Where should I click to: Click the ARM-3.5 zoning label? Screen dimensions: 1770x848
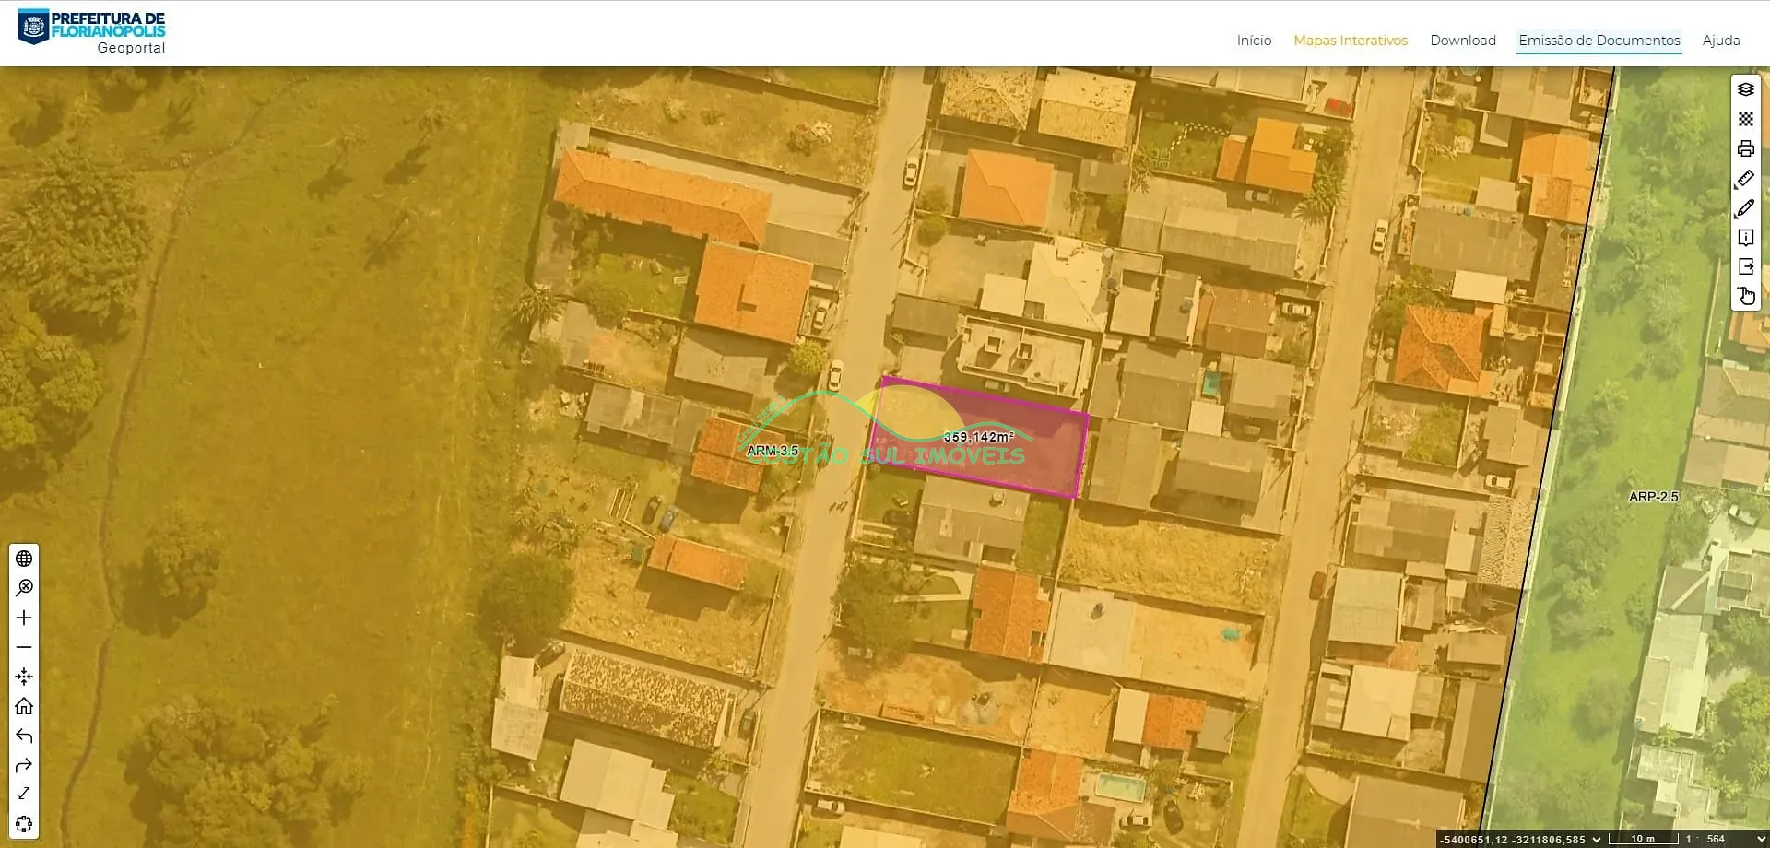[x=773, y=451]
